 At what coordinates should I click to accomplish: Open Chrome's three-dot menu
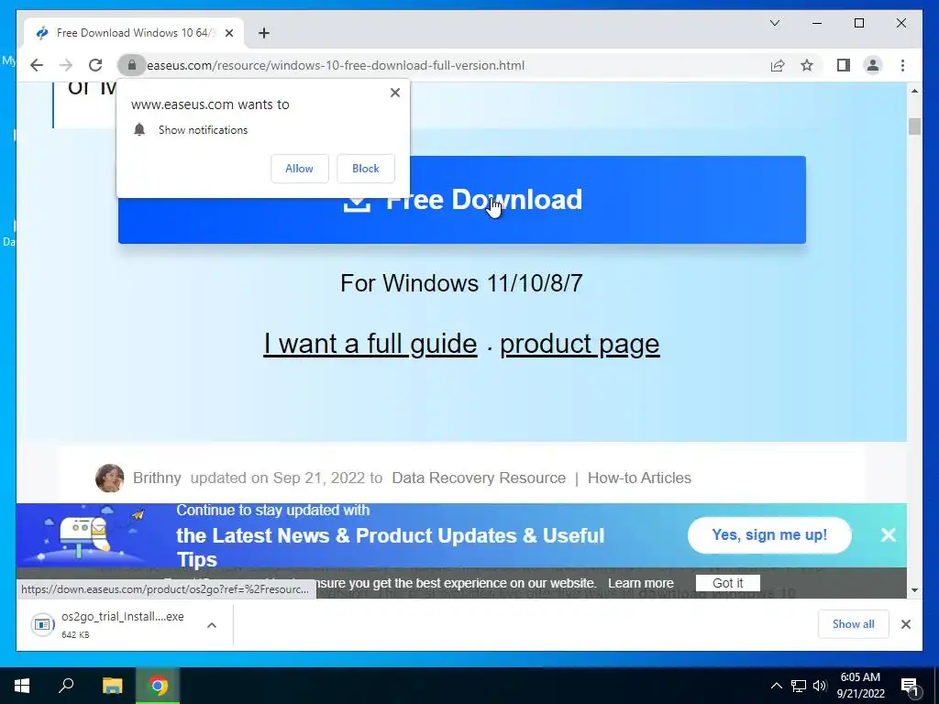click(902, 65)
